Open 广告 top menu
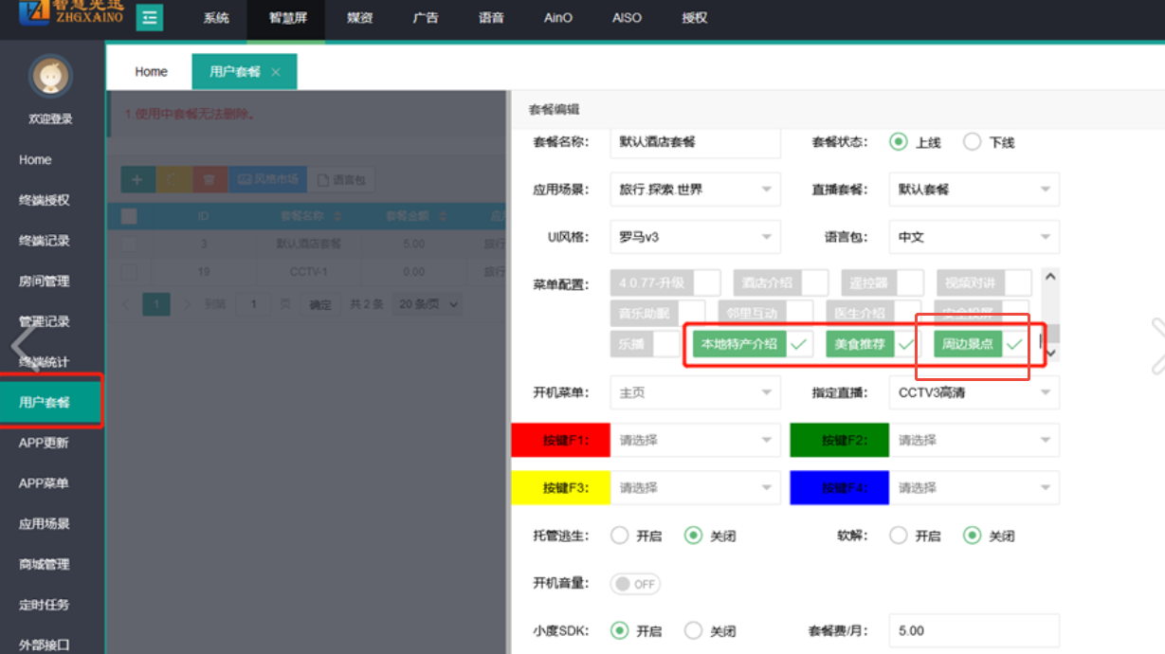The height and width of the screenshot is (654, 1165). 426,18
